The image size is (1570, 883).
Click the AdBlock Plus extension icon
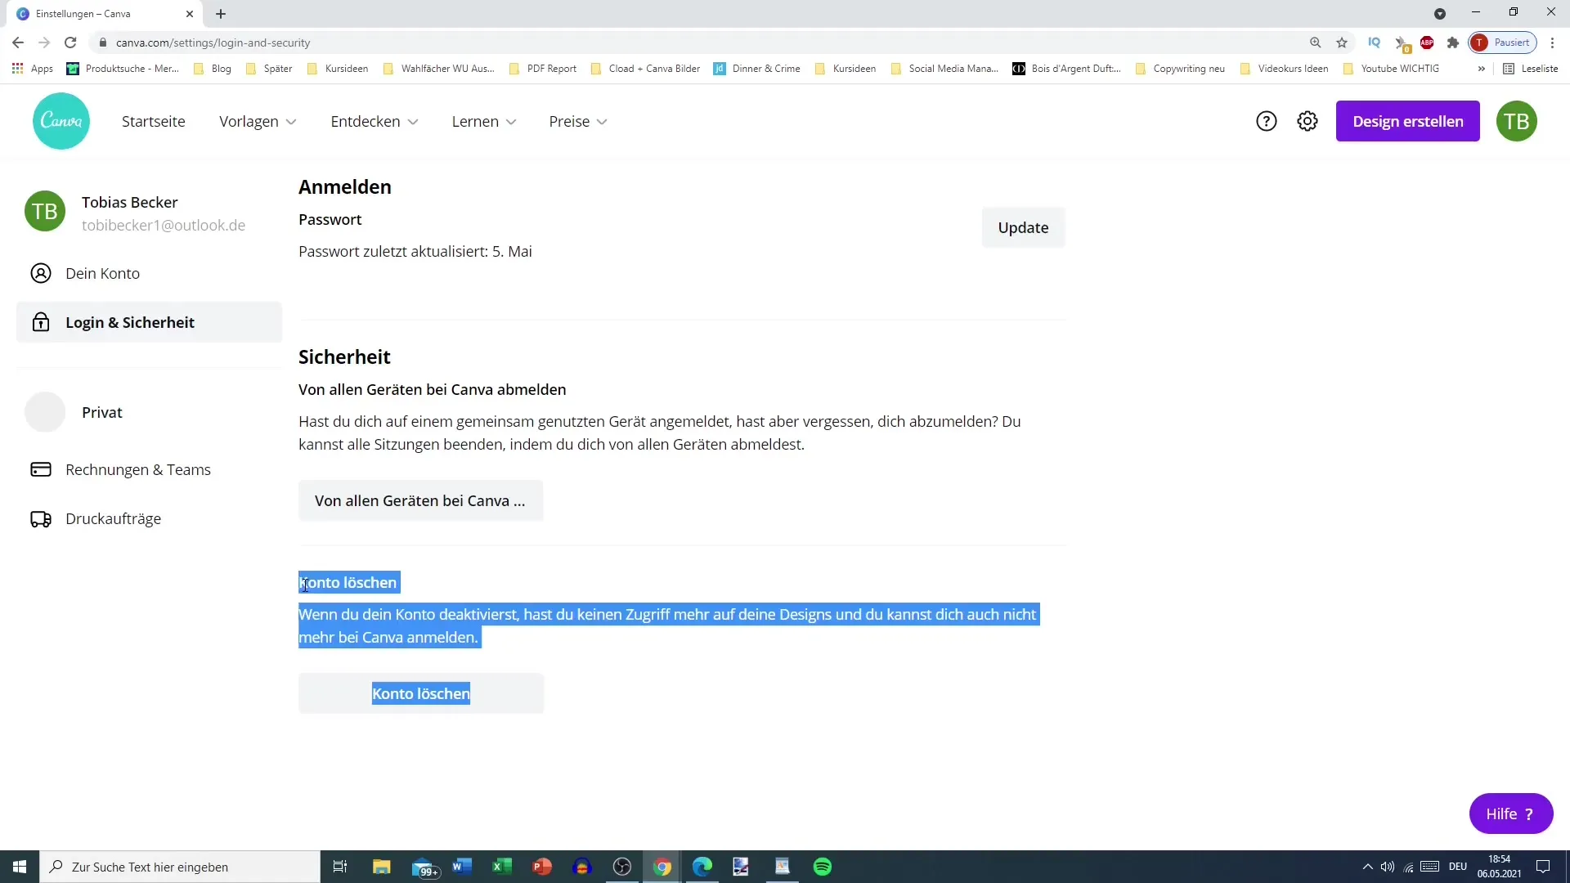pyautogui.click(x=1427, y=43)
